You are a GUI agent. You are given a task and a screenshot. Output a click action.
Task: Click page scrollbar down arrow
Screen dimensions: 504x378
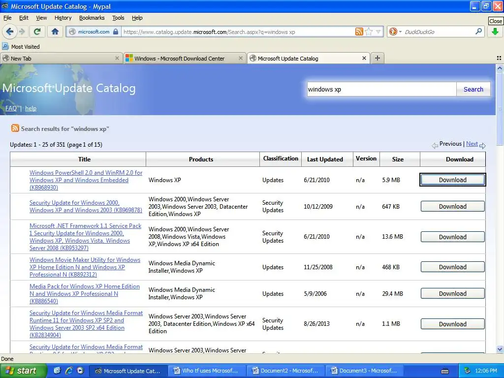500,349
